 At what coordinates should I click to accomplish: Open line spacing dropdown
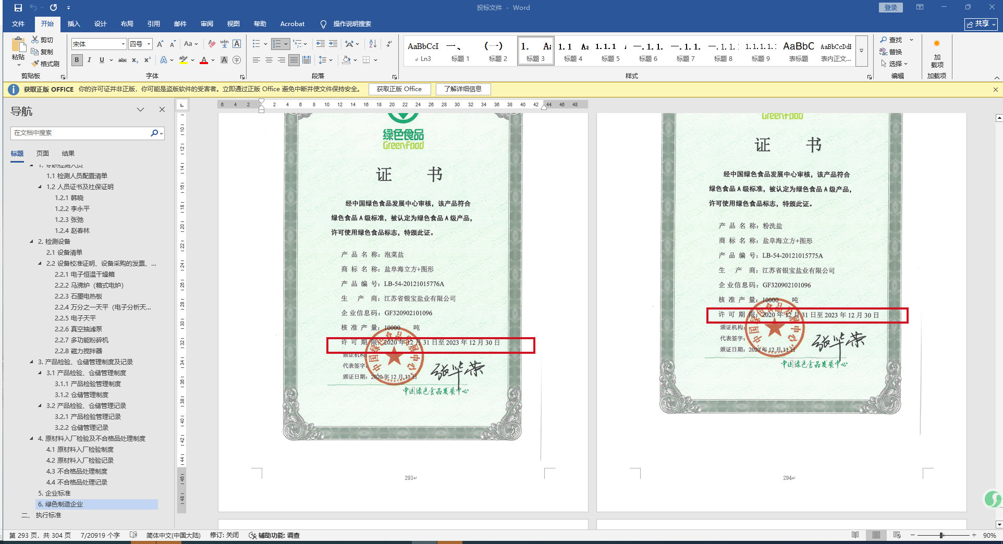(x=325, y=60)
